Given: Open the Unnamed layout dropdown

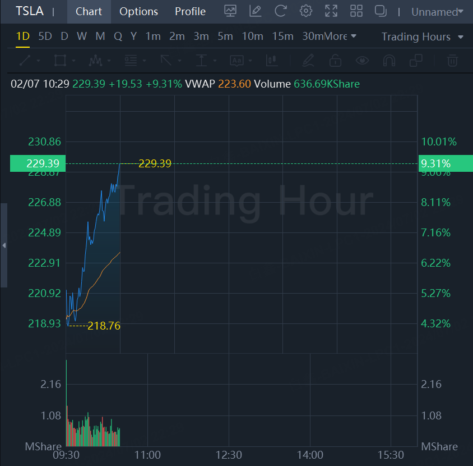Looking at the screenshot, I should pyautogui.click(x=437, y=12).
